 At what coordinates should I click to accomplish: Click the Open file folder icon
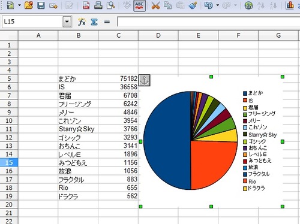coord(29,5)
